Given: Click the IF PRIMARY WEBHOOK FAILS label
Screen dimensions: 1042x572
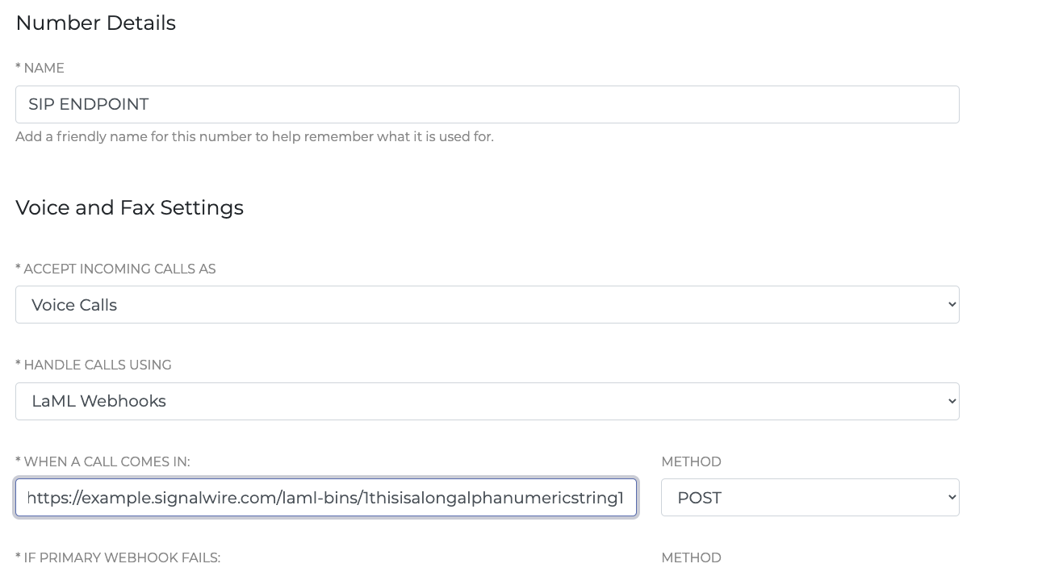Looking at the screenshot, I should click(x=118, y=557).
